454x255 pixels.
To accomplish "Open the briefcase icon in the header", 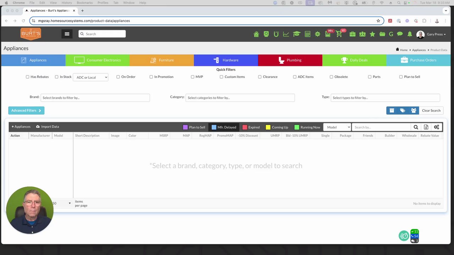I will pos(352,34).
